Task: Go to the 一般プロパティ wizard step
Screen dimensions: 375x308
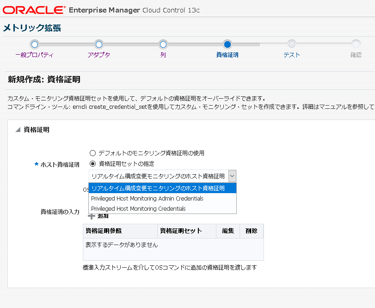Action: pos(34,55)
